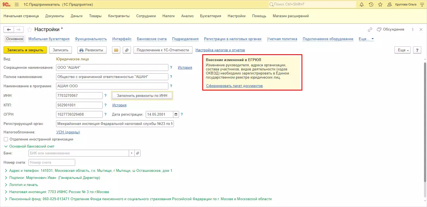Click help question mark beside КПП field
Viewport: 427px width, 207px height.
106,105
